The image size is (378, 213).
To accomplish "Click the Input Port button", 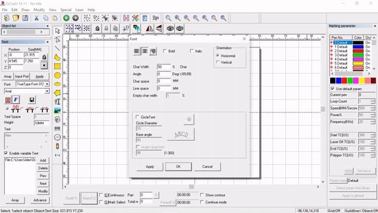I will pos(22,76).
